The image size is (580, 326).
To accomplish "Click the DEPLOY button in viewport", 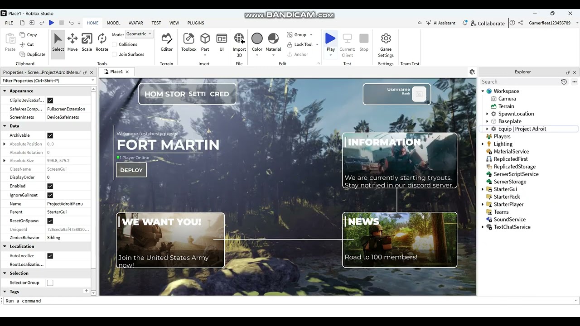I will (x=131, y=170).
